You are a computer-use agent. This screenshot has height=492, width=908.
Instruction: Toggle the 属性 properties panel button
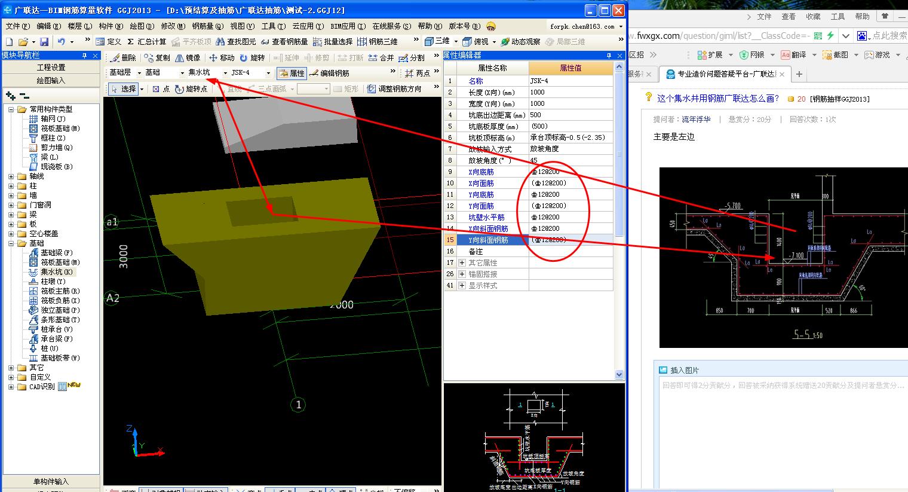292,74
